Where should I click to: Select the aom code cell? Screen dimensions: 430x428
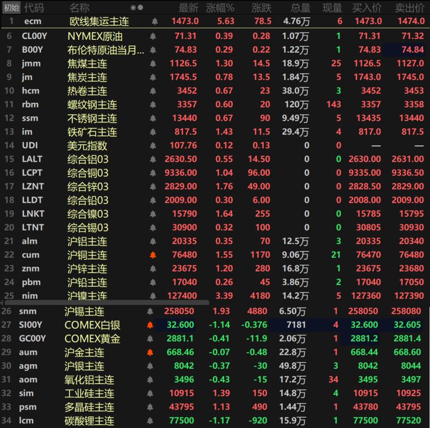click(x=28, y=380)
